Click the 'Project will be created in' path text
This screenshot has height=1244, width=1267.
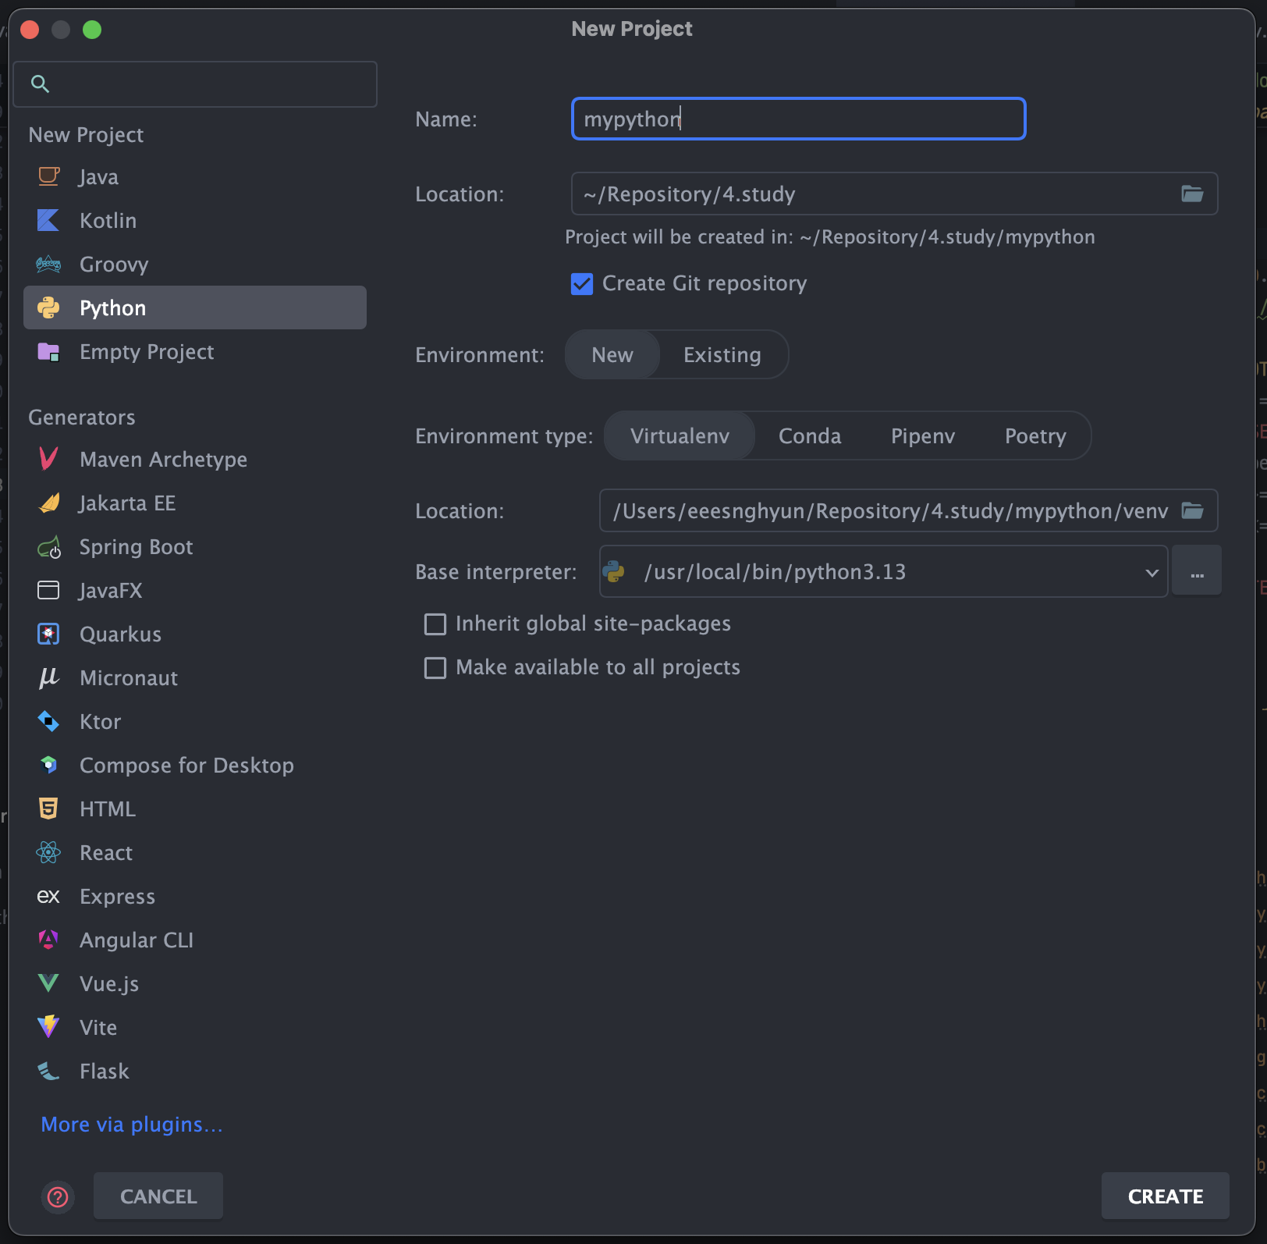pos(830,236)
